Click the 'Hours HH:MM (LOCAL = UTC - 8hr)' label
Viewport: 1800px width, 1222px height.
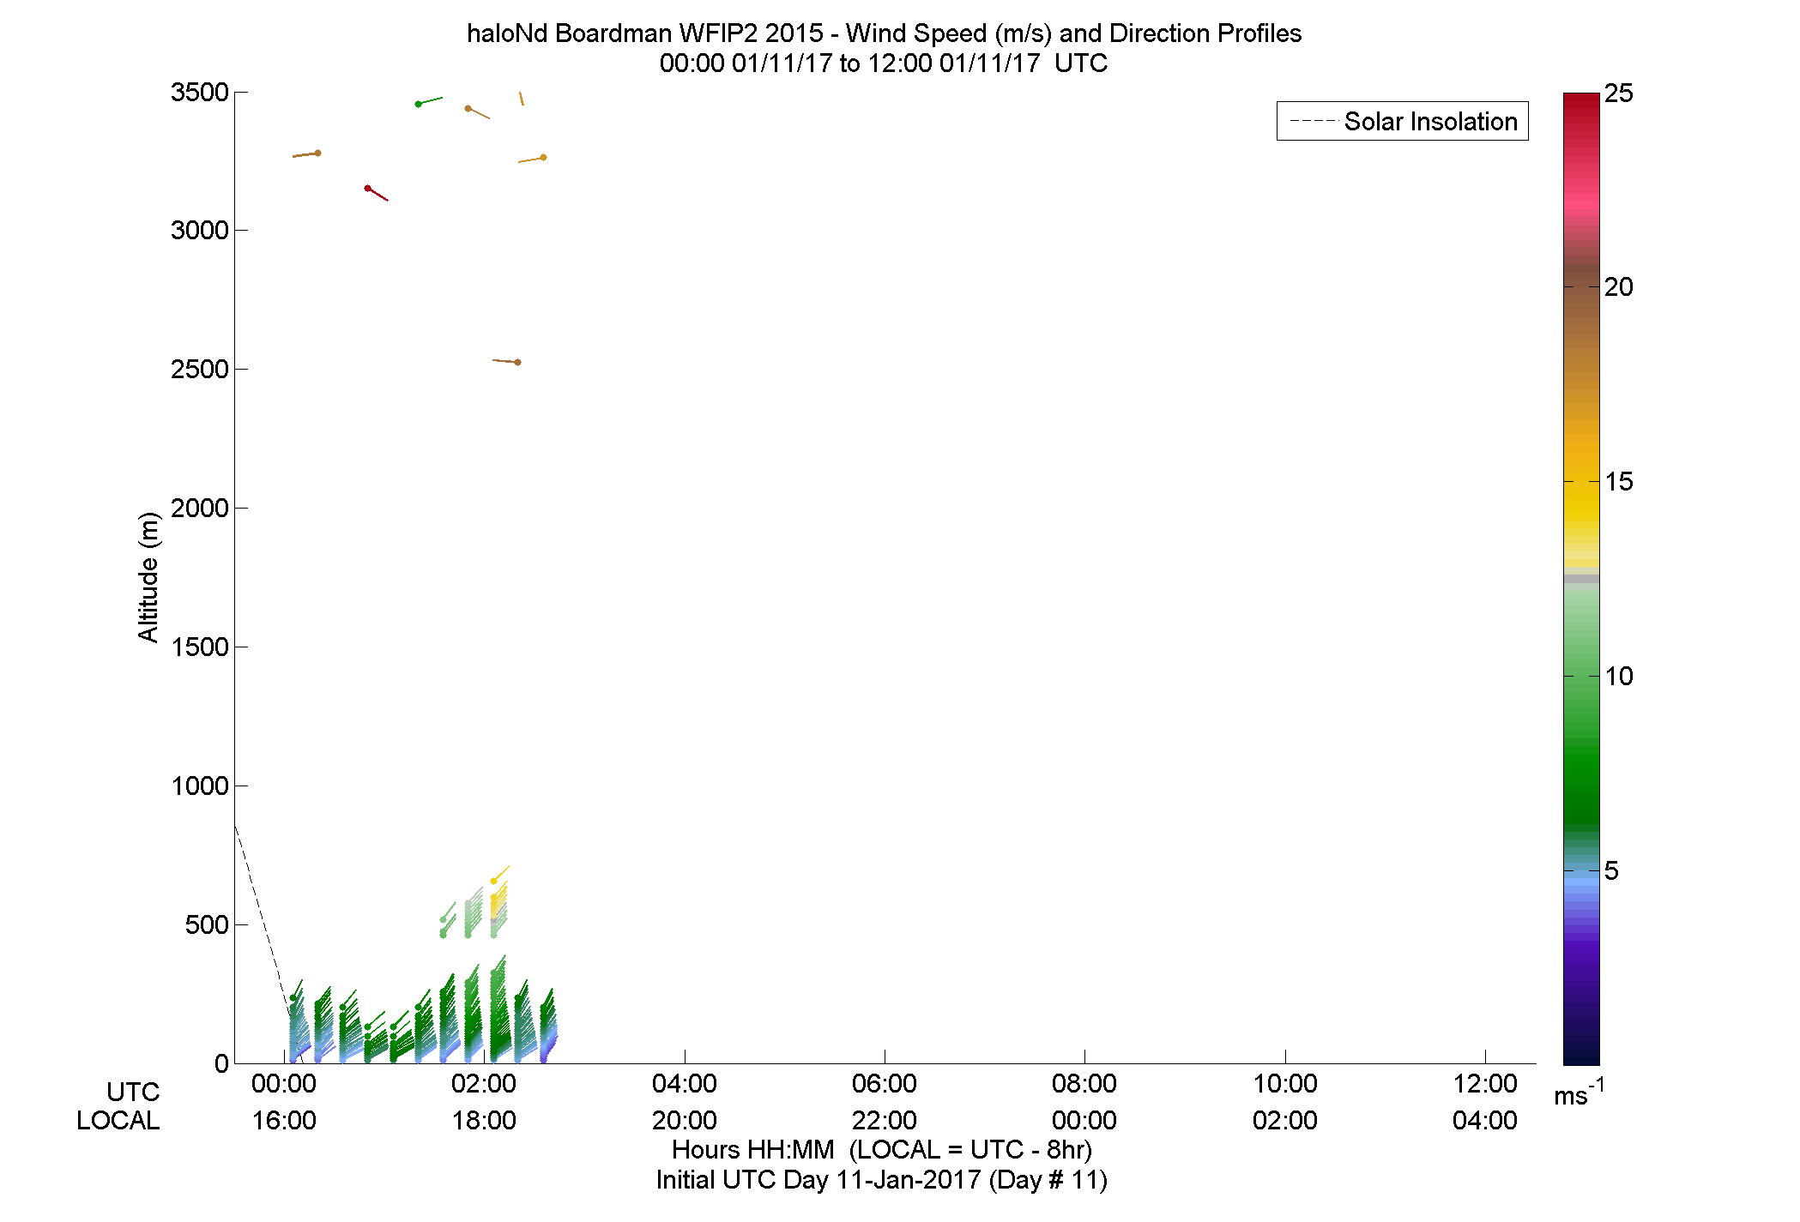(882, 1149)
